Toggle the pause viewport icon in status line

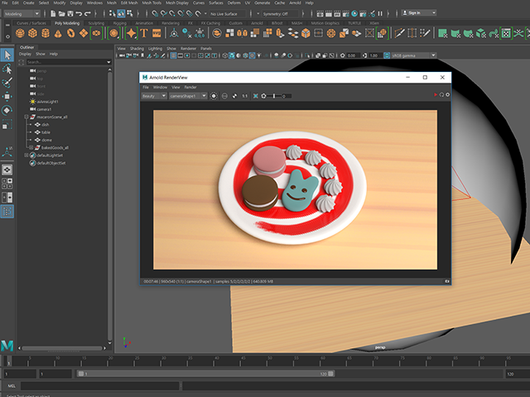click(380, 13)
